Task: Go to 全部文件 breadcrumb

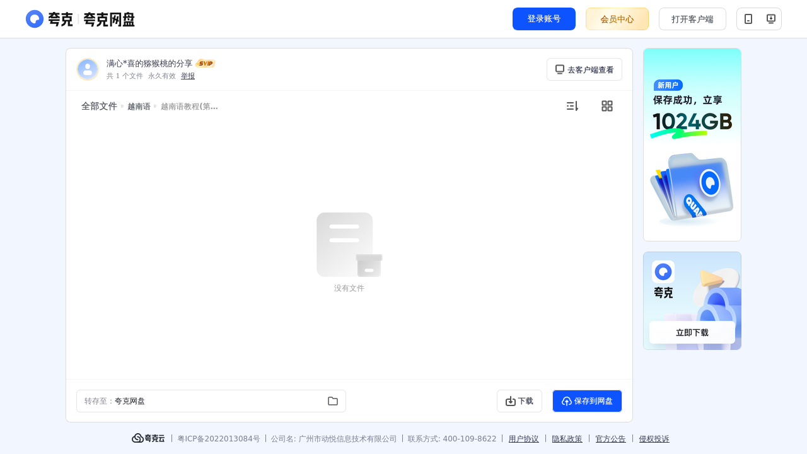Action: click(x=99, y=106)
